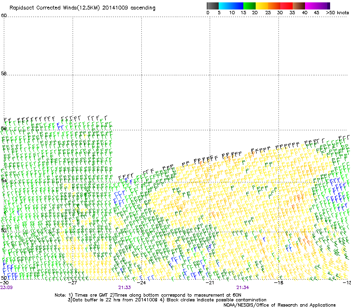Screen dimensions: 351x308
Task: Click the longitude axis label '-18'
Action: coord(279,283)
